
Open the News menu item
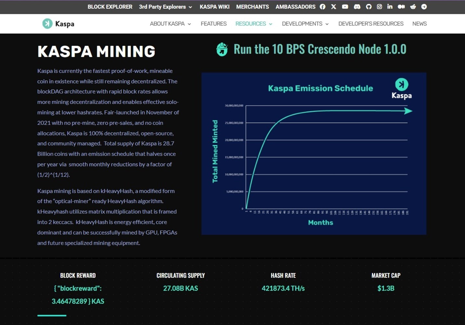(x=419, y=24)
